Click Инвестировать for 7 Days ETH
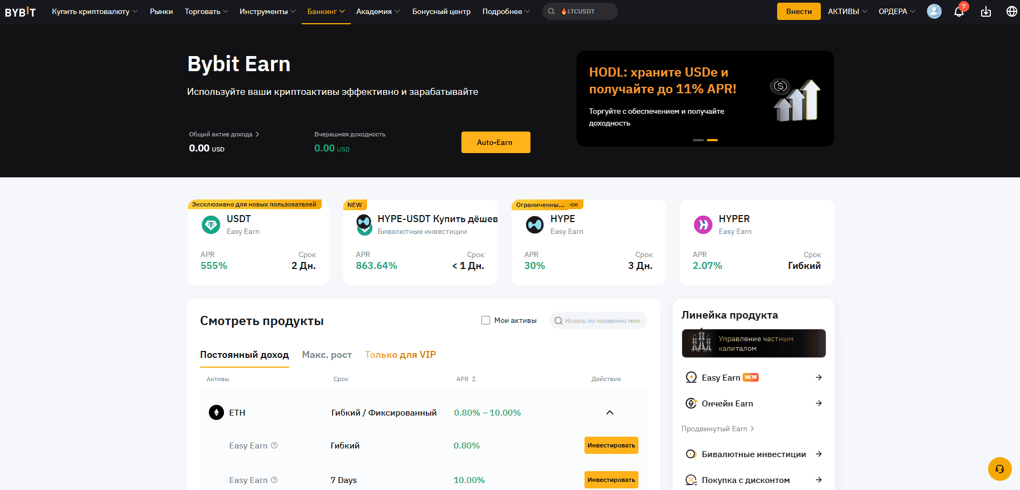This screenshot has height=490, width=1020. pos(611,480)
